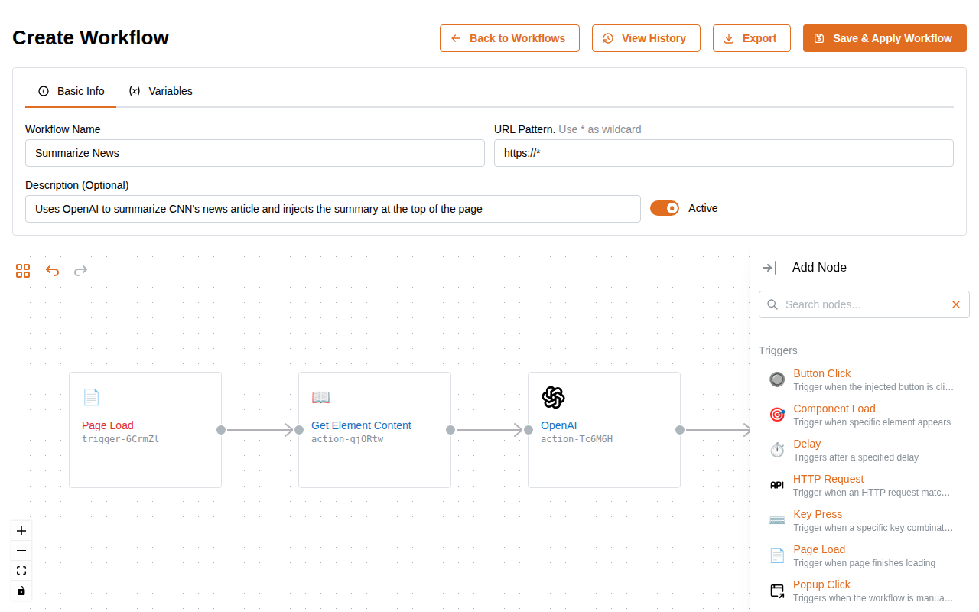
Task: Click the undo arrow above the canvas
Action: pyautogui.click(x=52, y=271)
